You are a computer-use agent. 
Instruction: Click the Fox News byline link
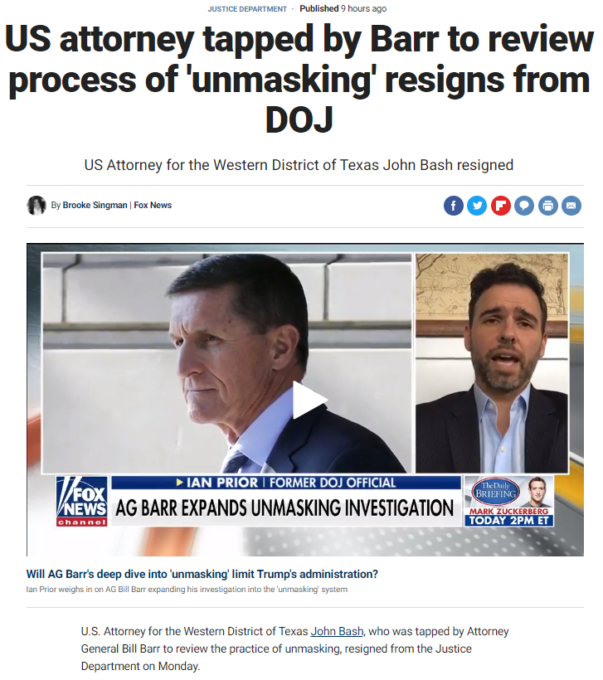point(153,205)
